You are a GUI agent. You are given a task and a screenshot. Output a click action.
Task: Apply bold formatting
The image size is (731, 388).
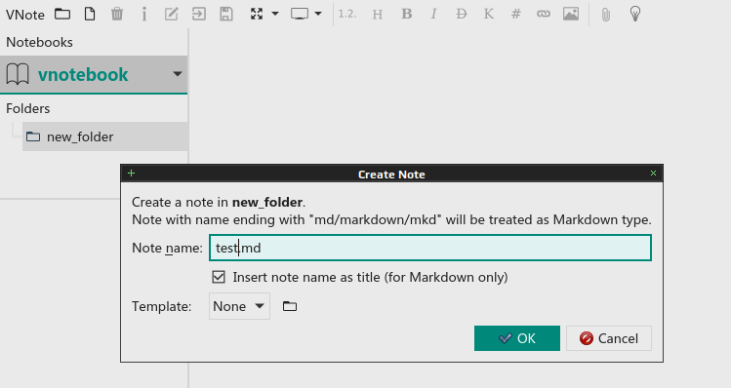(407, 14)
